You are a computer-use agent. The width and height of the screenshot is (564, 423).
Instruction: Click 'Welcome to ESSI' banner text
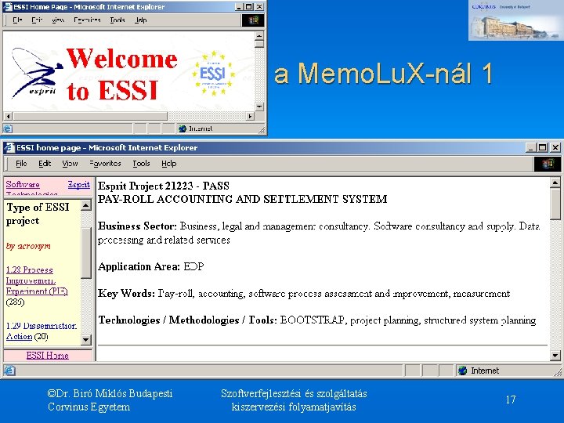point(121,74)
